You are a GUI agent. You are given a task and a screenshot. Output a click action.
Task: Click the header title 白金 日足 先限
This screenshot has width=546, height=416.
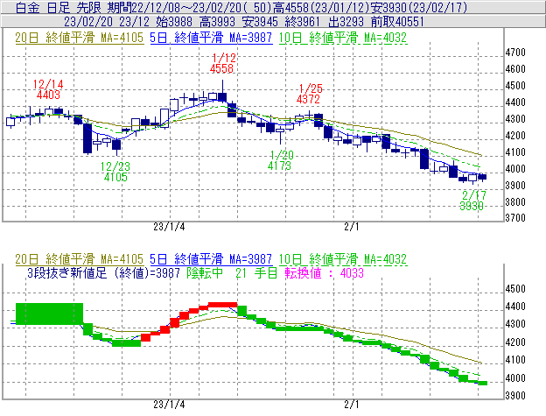[59, 7]
